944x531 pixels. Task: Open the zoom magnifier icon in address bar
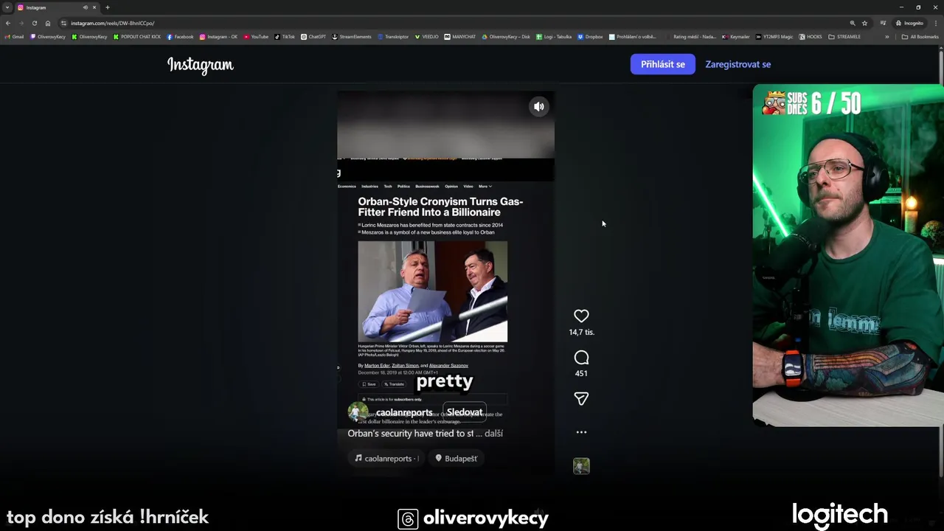tap(853, 23)
